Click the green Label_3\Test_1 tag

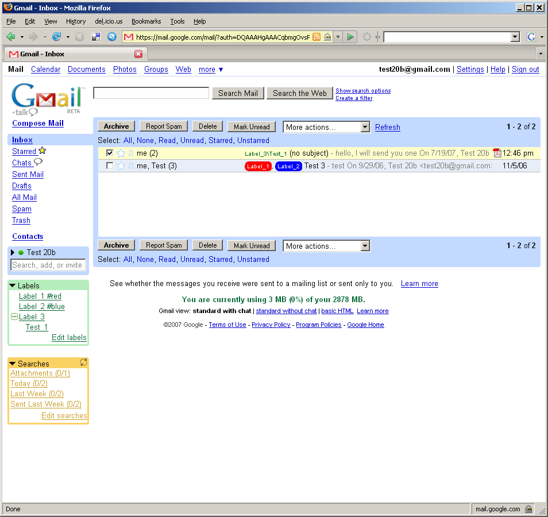click(x=265, y=153)
